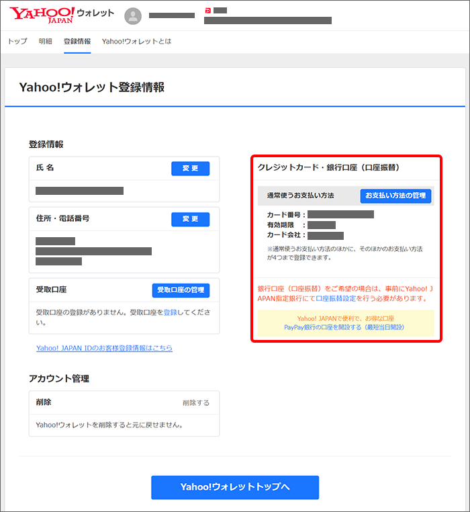This screenshot has width=470, height=512.
Task: Click the Yahoo!ウォレット登録情報 heading
Action: tap(92, 87)
